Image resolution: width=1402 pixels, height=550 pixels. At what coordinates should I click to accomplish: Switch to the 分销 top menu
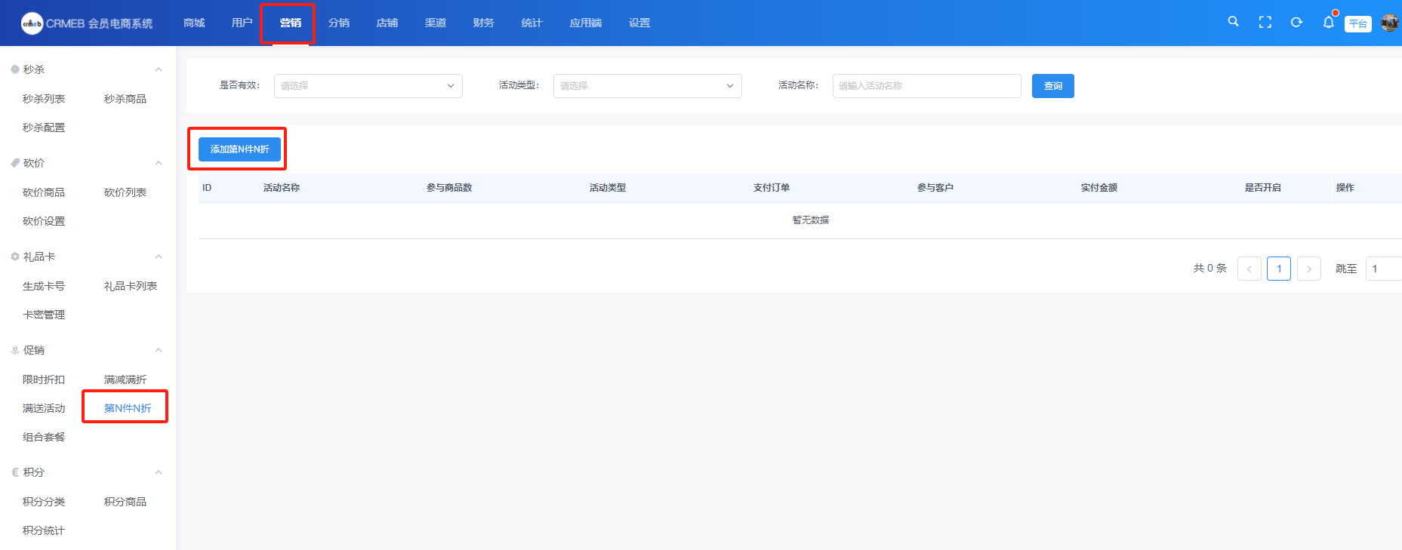pyautogui.click(x=339, y=23)
